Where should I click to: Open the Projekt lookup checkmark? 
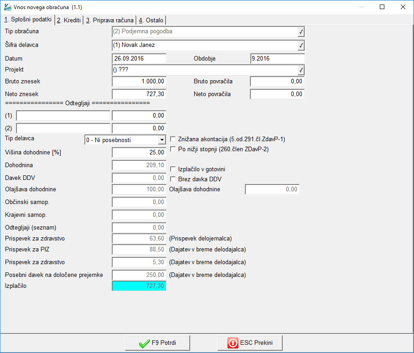(x=301, y=70)
